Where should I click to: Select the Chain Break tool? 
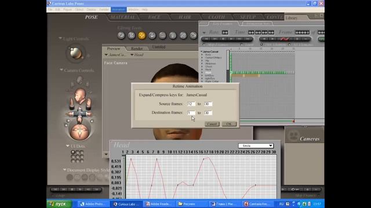tap(183, 35)
